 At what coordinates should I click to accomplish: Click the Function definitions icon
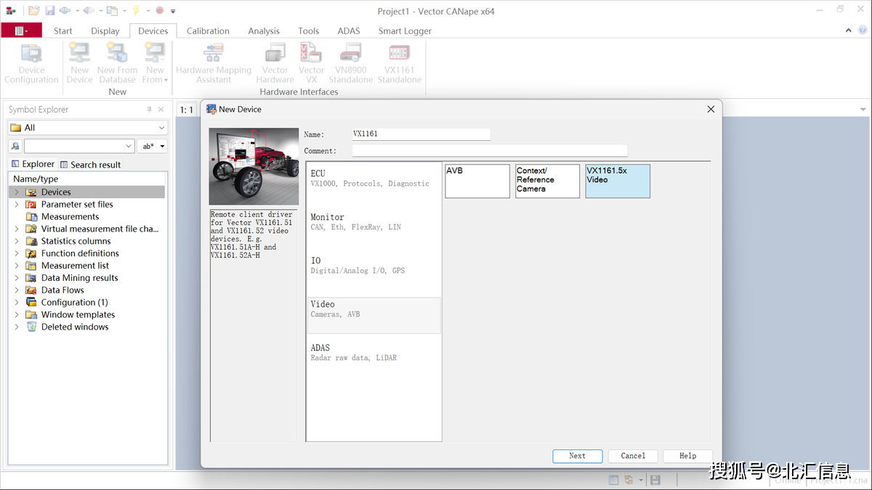(31, 253)
